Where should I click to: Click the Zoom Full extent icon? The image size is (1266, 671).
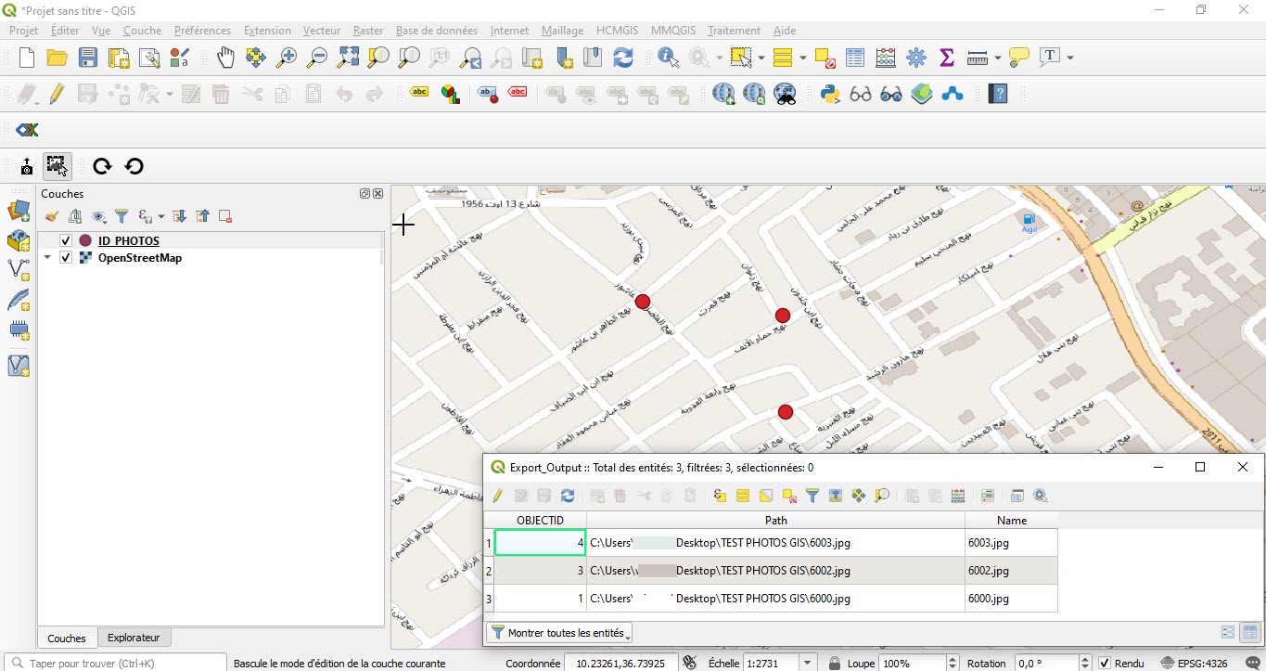(348, 58)
